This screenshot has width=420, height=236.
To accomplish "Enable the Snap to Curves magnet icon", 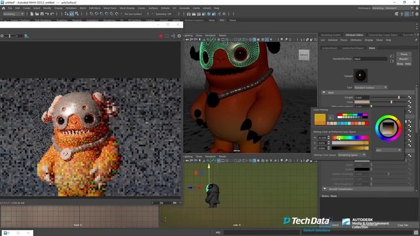I will (x=96, y=14).
